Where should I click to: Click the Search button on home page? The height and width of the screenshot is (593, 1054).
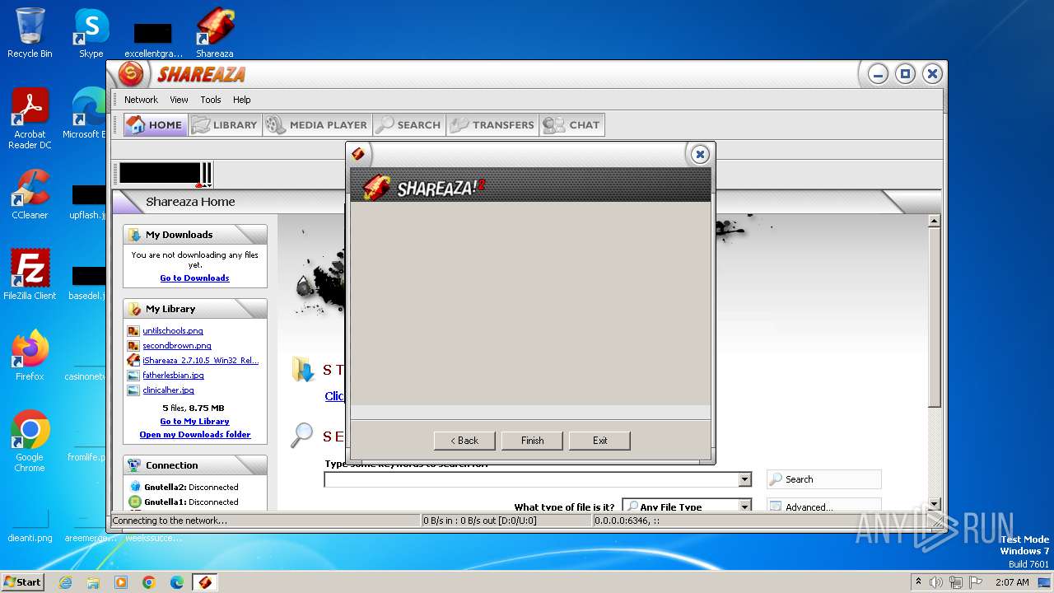[823, 479]
